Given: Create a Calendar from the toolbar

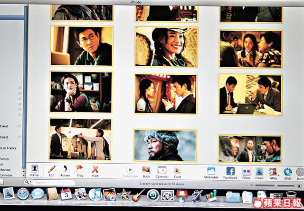Looking at the screenshot, I should [x=162, y=172].
